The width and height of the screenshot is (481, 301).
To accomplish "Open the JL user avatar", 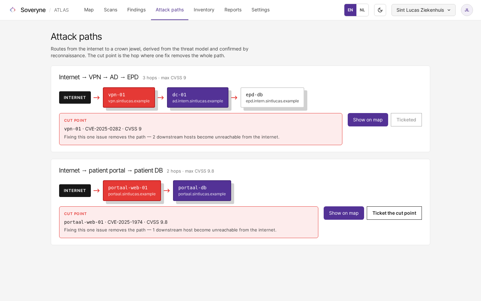I will [x=467, y=10].
